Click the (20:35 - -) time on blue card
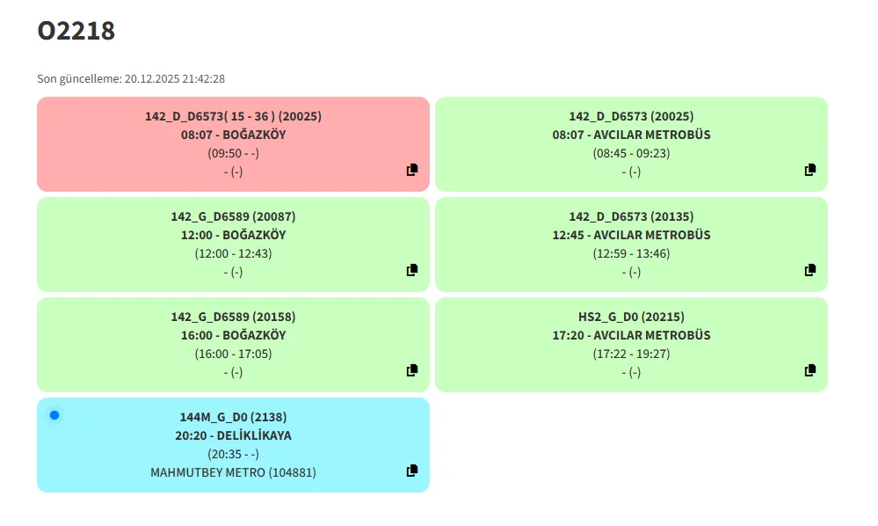The image size is (878, 526). 233,454
